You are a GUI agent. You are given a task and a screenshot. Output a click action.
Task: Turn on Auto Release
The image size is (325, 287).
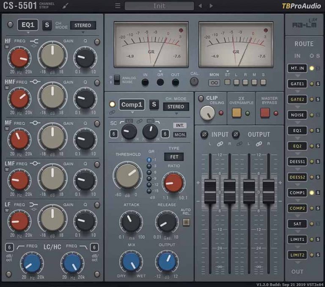[185, 222]
